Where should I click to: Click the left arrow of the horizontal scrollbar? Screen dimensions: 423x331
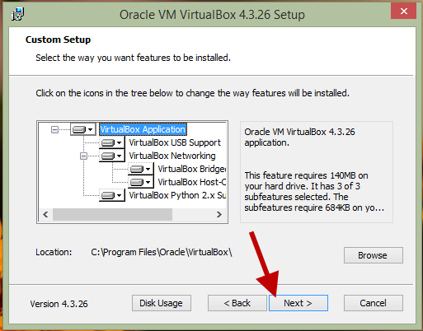45,214
